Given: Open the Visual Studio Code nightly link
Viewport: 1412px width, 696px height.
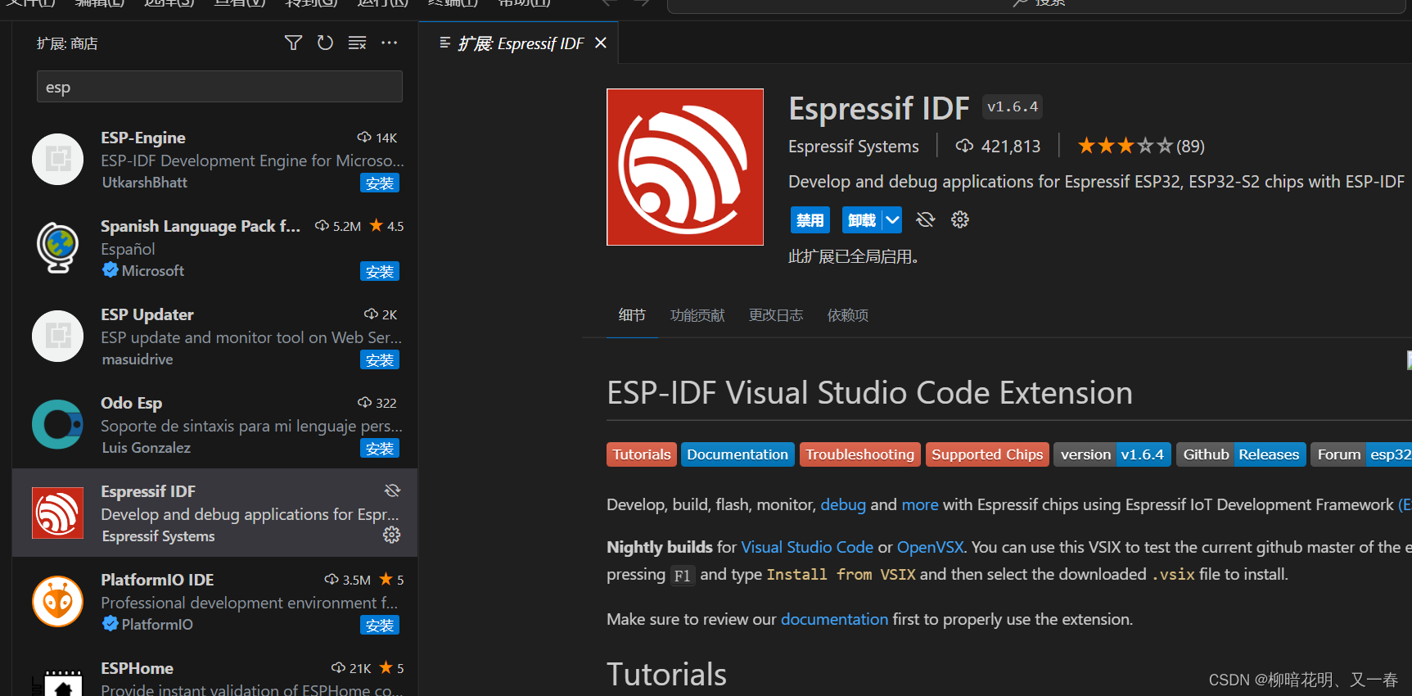Looking at the screenshot, I should [x=807, y=547].
